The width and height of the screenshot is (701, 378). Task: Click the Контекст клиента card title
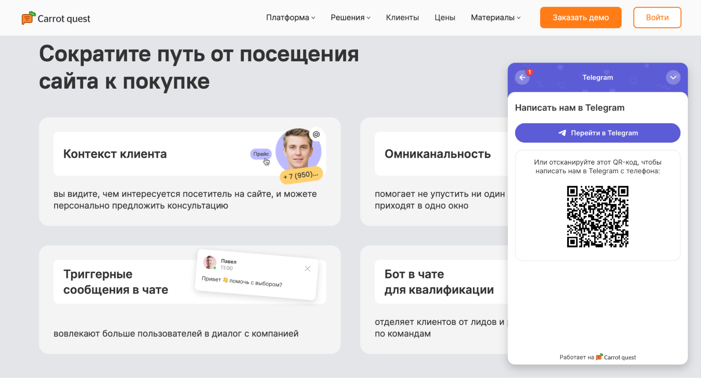[115, 154]
